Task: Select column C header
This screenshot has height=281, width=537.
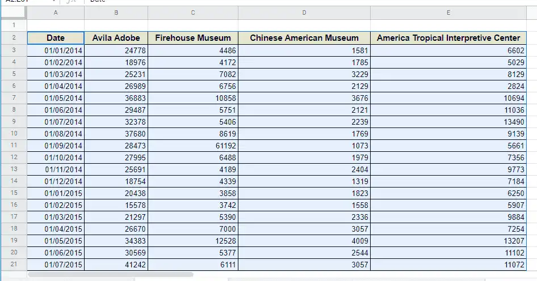Action: (x=193, y=12)
